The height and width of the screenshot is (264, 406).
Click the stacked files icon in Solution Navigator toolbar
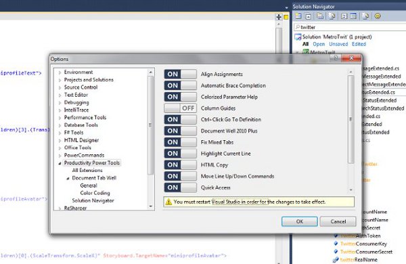pos(320,16)
